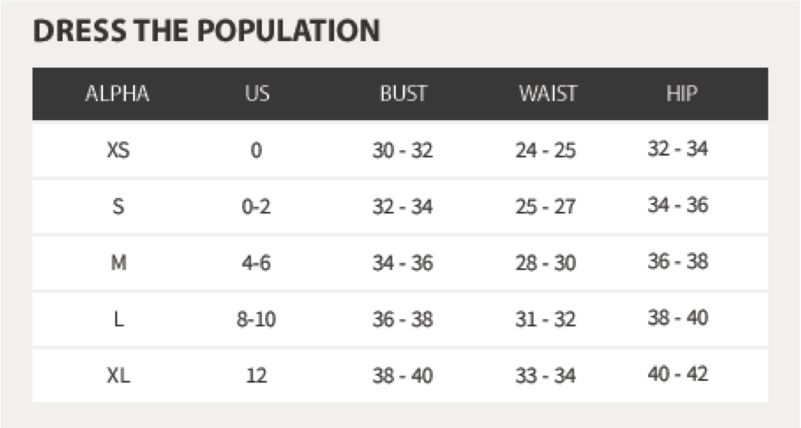Select the HIP column header
Screen dimensions: 801x428
(680, 94)
